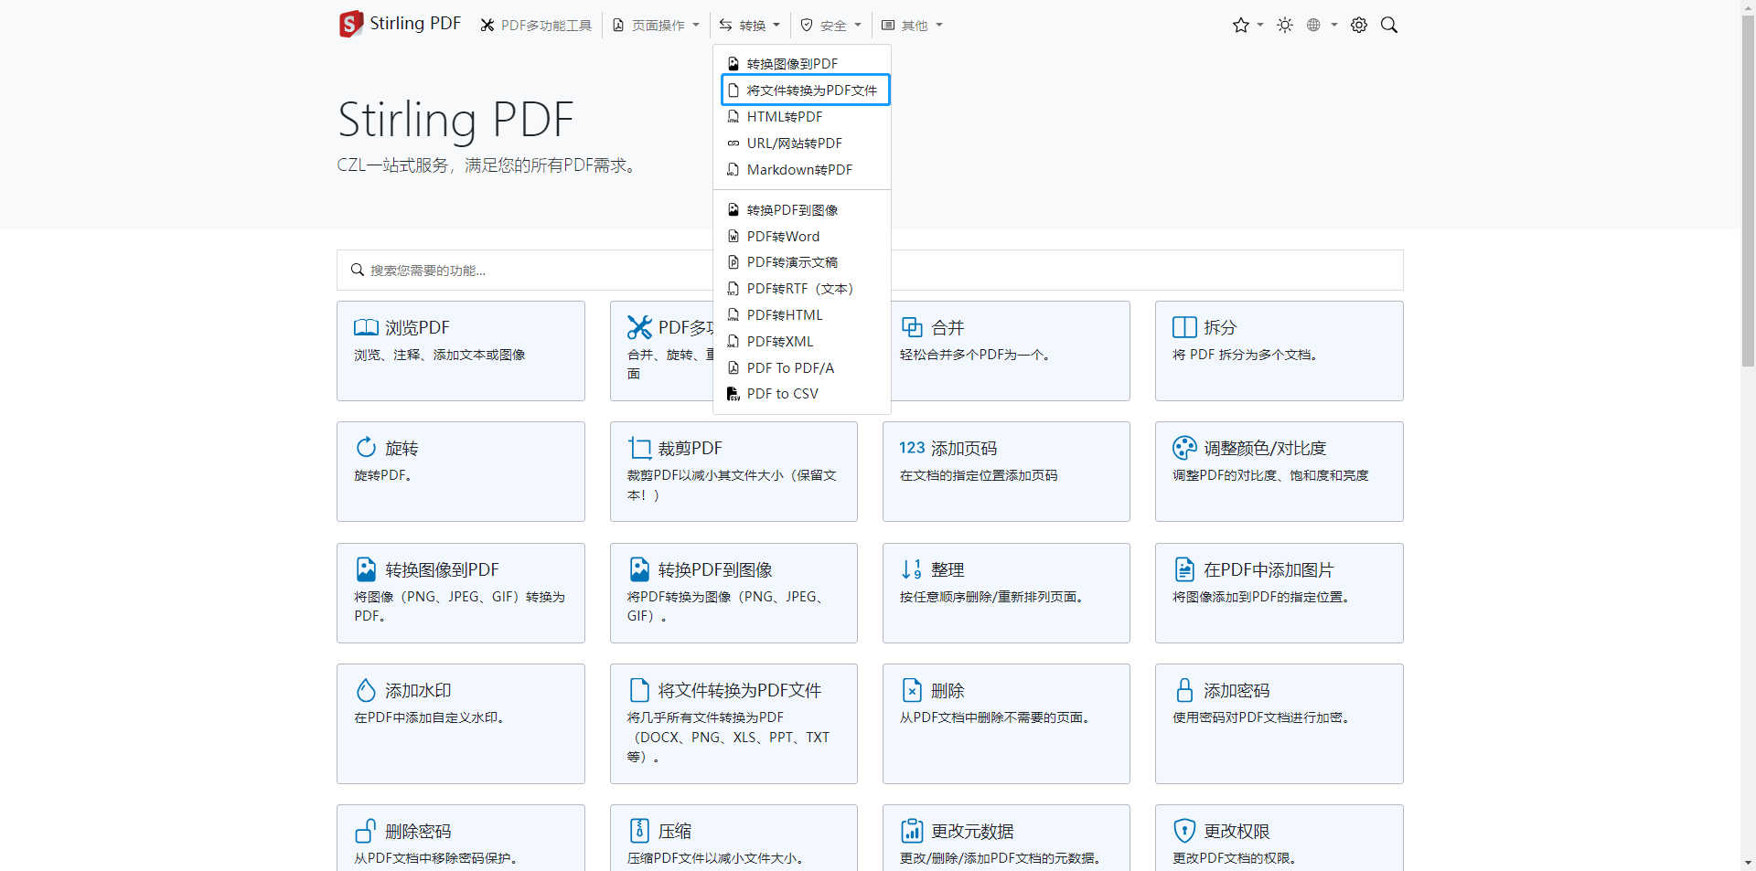The width and height of the screenshot is (1756, 871).
Task: Click 浏览、注释、添加文本或图像 description
Action: (440, 356)
